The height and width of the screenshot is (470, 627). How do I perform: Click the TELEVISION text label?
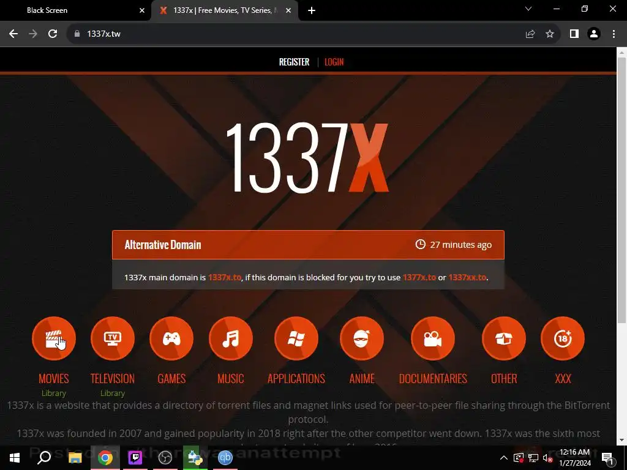pyautogui.click(x=113, y=378)
